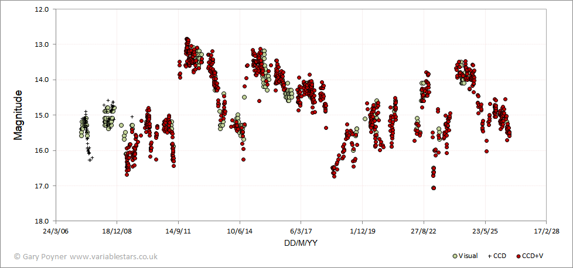Click the 18.0 magnitude axis label

43,221
